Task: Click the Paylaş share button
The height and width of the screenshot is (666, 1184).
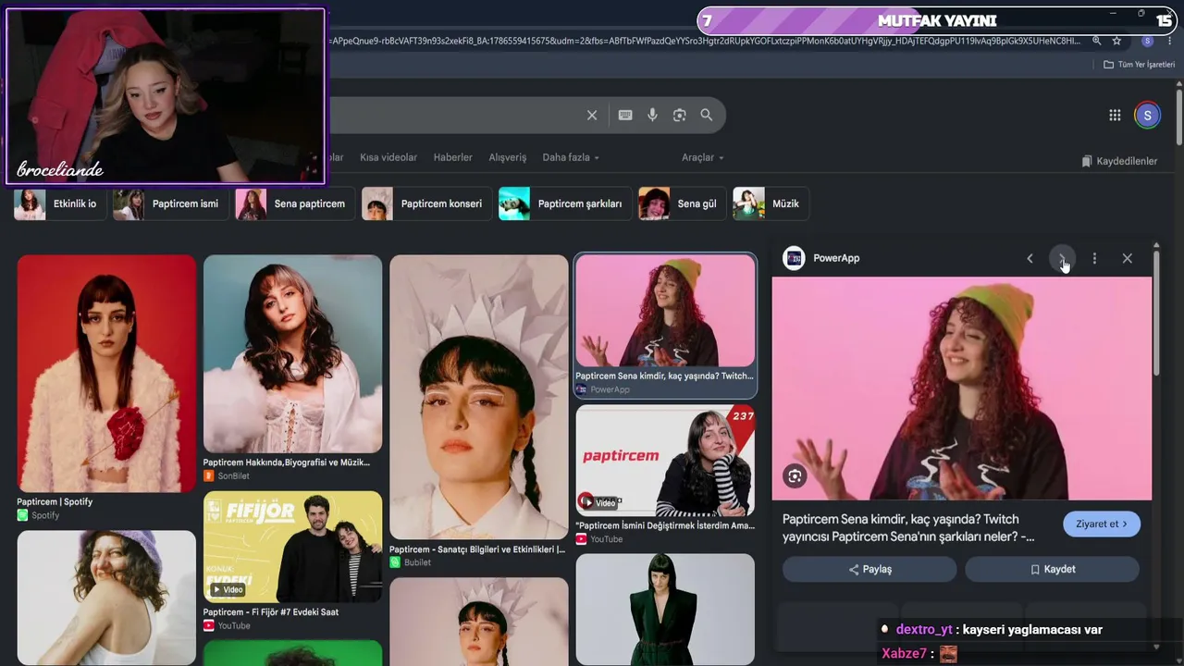Action: tap(869, 569)
